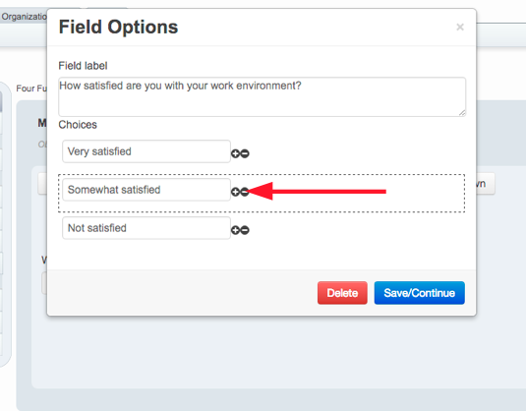Click the partially hidden button ending in 'wn'

pyautogui.click(x=485, y=184)
